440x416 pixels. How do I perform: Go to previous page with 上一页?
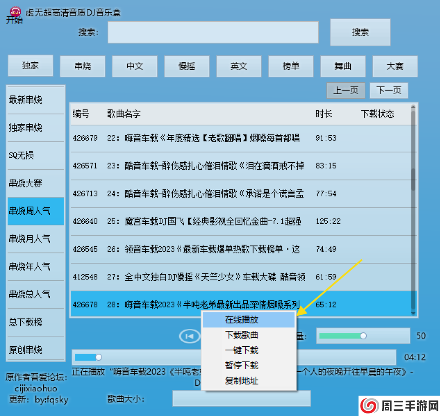[x=346, y=90]
